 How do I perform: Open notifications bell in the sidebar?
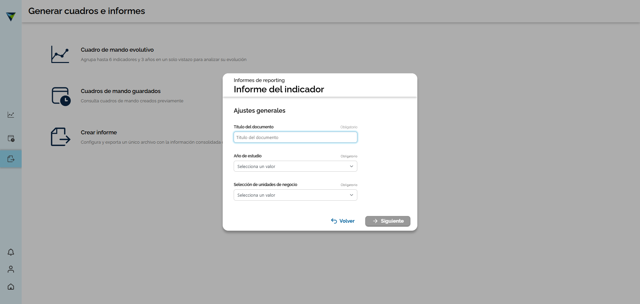tap(11, 252)
